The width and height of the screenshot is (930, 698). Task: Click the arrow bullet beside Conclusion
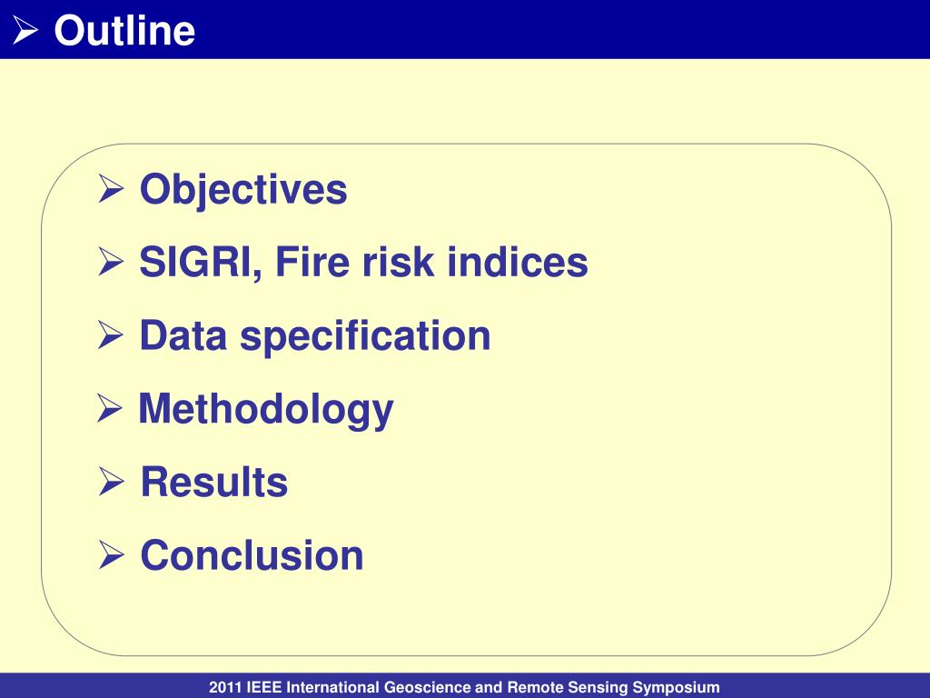(111, 555)
